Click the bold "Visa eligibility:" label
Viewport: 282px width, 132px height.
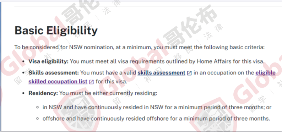point(49,61)
